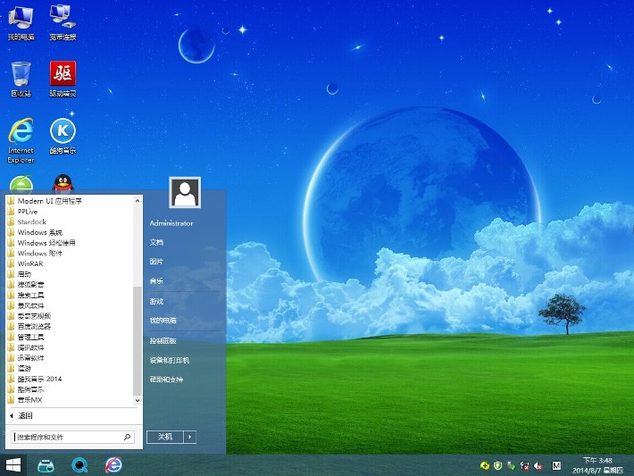Expand the WinRAR program folder
Viewport: 634px width, 476px height.
pos(31,264)
